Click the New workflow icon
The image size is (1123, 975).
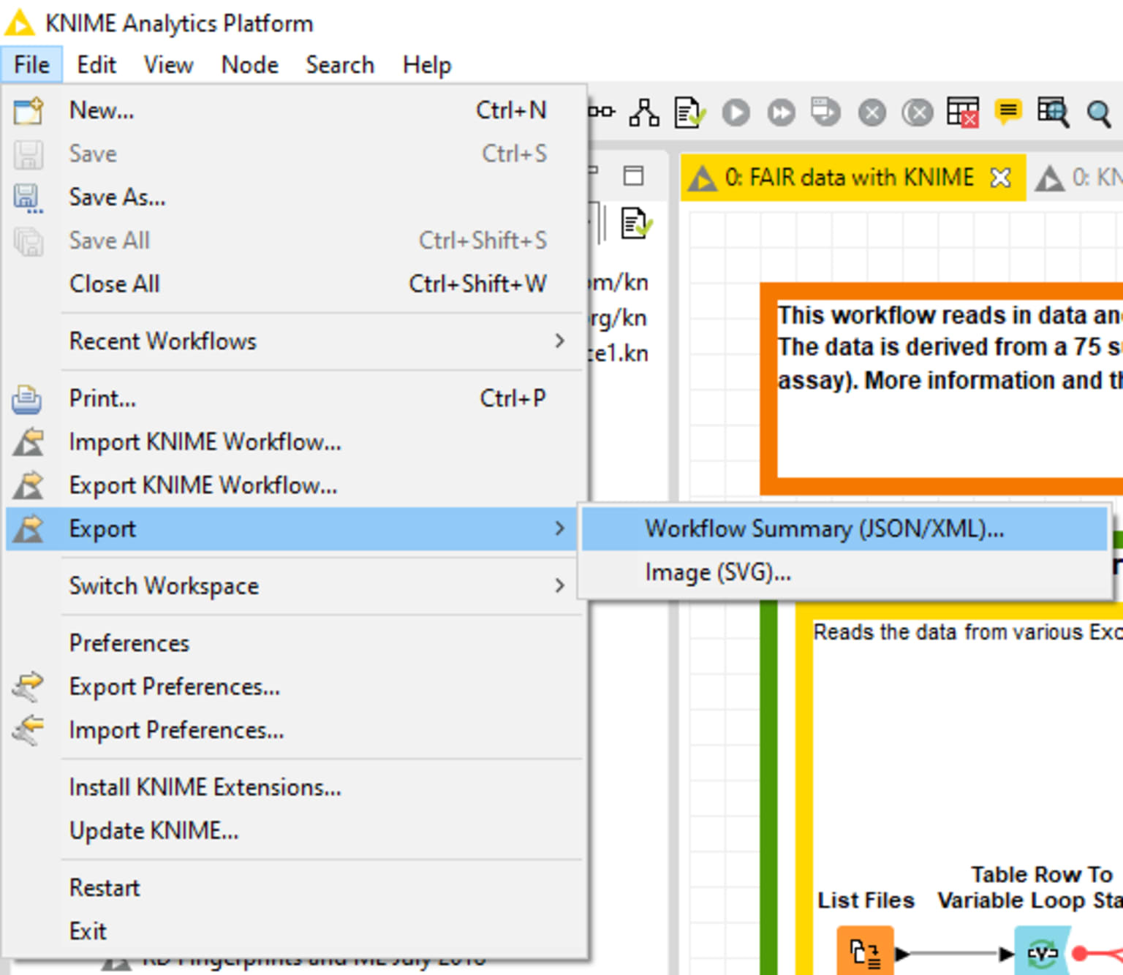pos(29,111)
